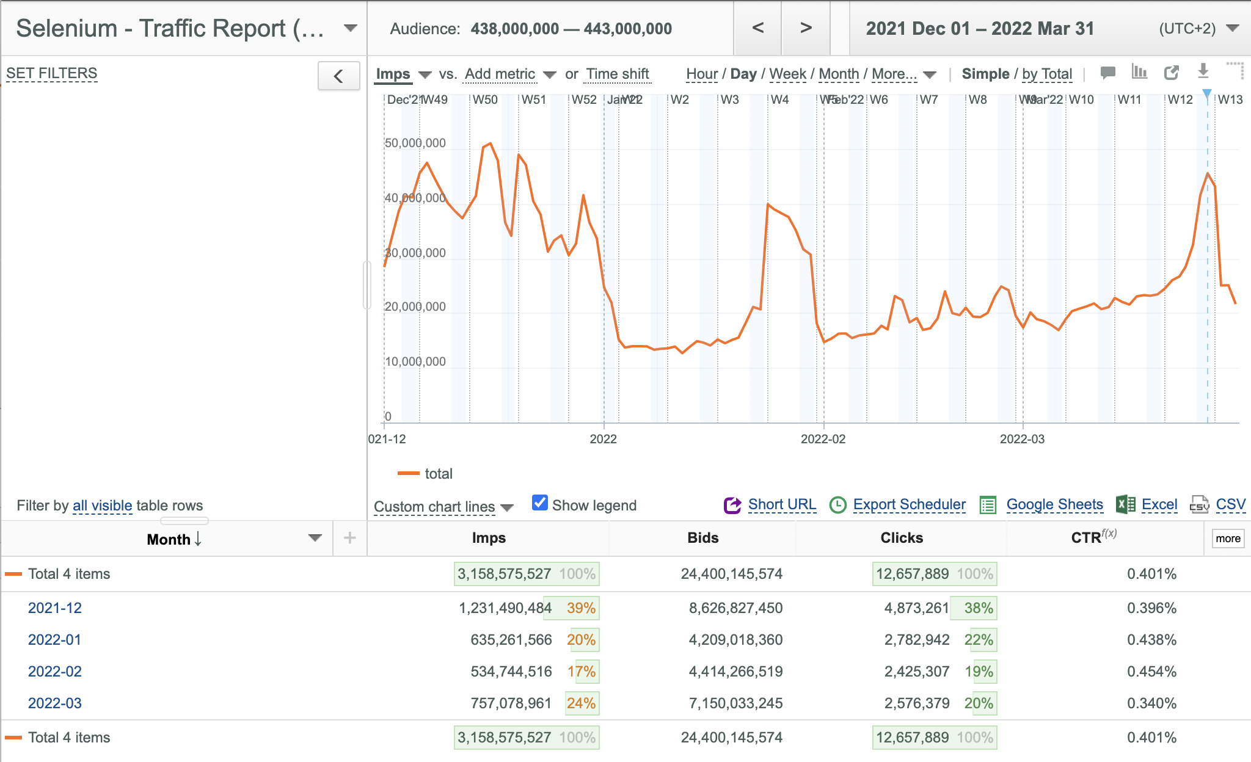The width and height of the screenshot is (1251, 762).
Task: Add a new column with plus button
Action: (349, 538)
